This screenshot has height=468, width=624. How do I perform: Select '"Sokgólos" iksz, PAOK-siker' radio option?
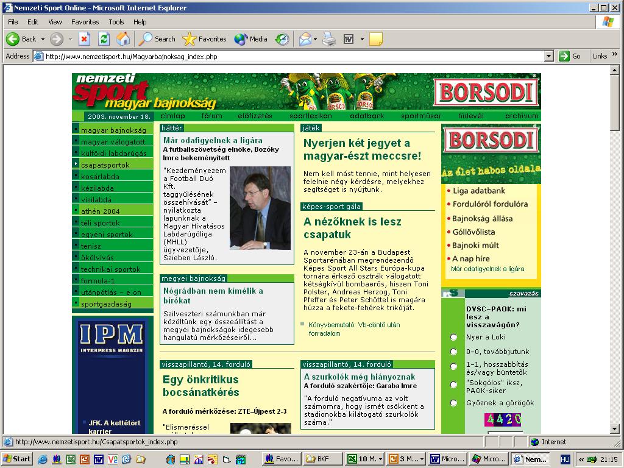(x=453, y=385)
